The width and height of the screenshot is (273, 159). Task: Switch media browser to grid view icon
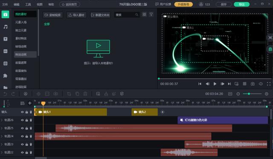pos(144,14)
